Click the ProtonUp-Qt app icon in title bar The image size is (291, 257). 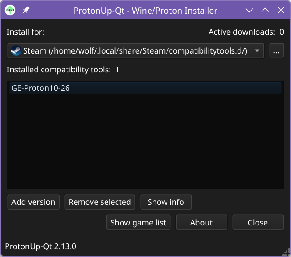(x=10, y=10)
